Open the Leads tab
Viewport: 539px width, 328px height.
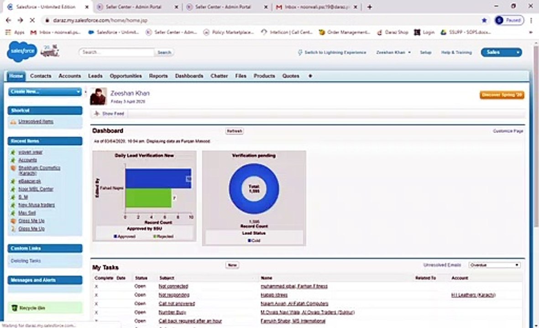coord(95,76)
